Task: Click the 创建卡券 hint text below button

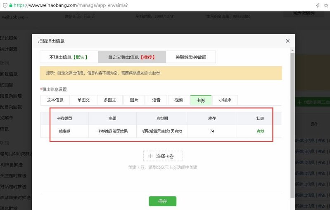Action: 163,167
